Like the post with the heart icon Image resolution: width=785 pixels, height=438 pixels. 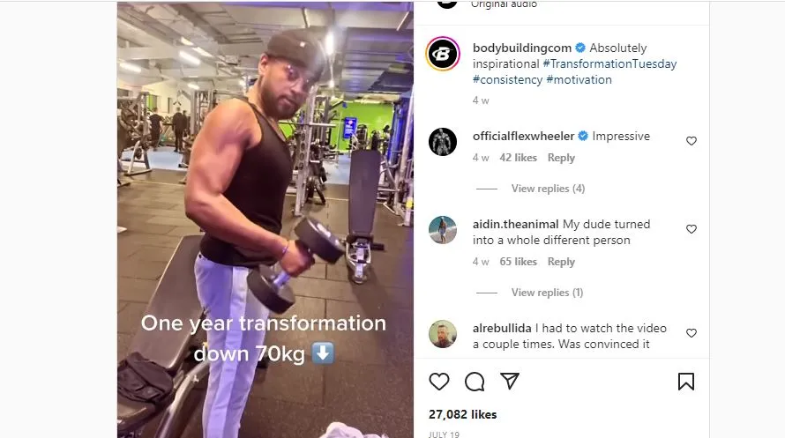pos(439,382)
